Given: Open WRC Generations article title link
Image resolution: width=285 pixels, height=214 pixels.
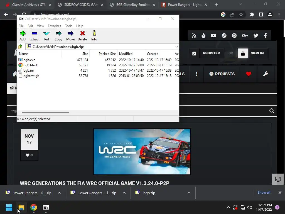Looking at the screenshot, I should click(95, 183).
